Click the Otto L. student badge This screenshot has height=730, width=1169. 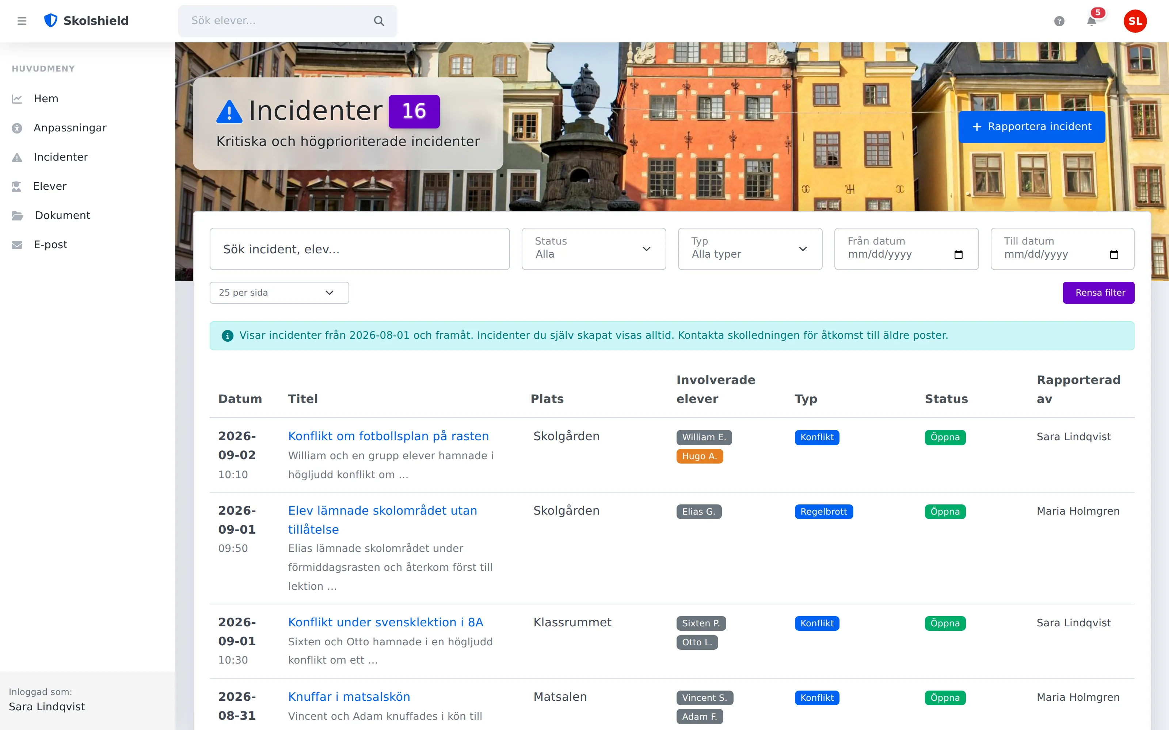point(697,643)
